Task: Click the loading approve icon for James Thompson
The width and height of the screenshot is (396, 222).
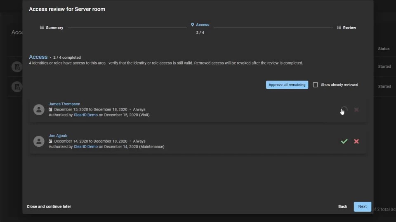Action: 344,110
